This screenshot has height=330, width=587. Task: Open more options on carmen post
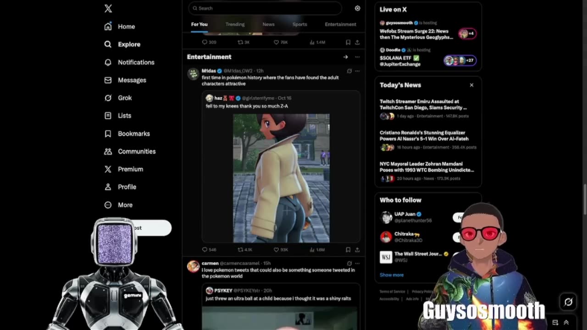pos(357,264)
